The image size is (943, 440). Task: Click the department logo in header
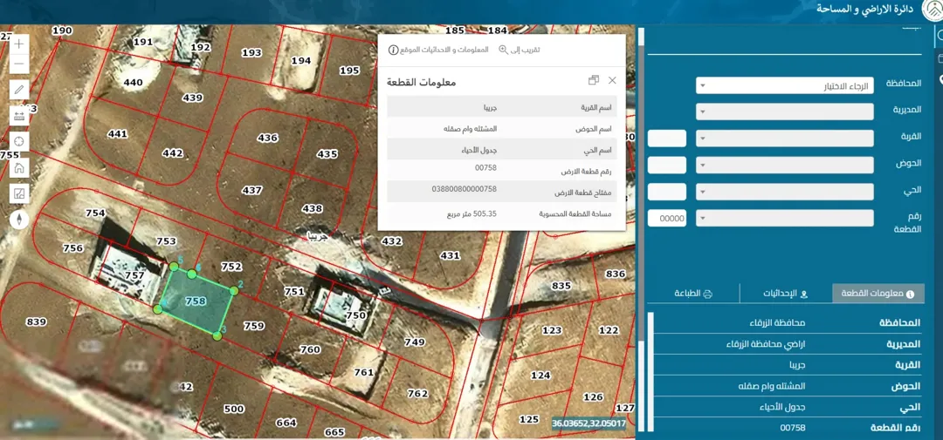932,9
